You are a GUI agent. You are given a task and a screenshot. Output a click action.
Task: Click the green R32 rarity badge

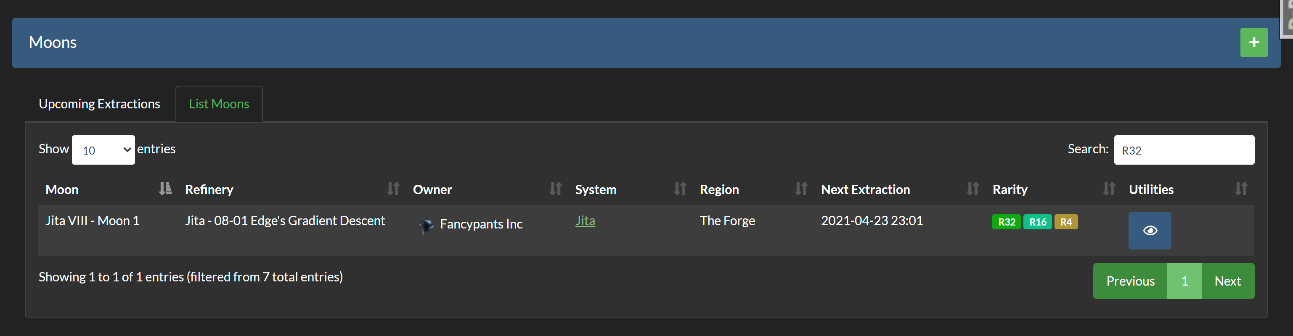[x=1006, y=222]
